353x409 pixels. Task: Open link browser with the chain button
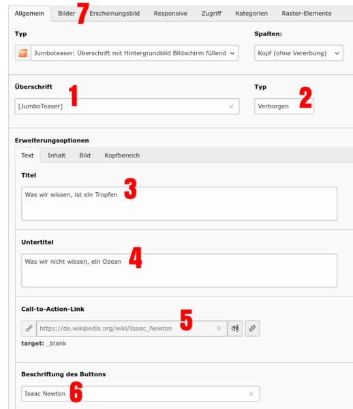252,329
